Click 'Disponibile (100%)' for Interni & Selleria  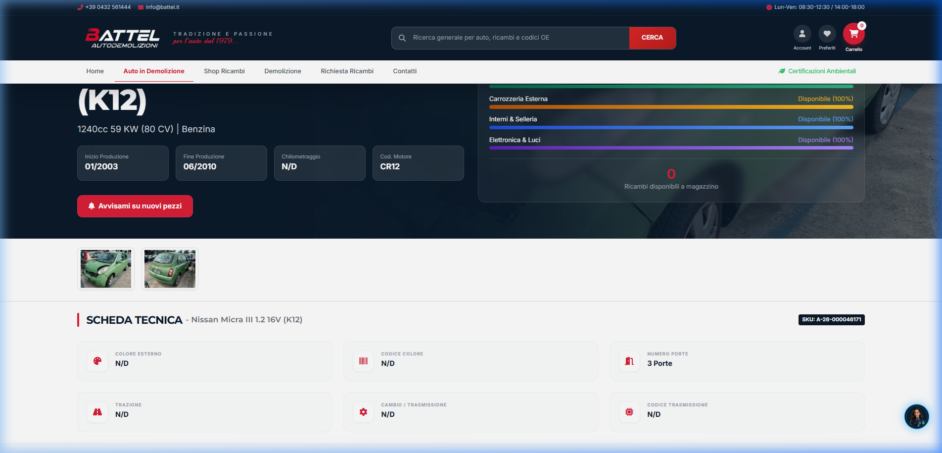(x=825, y=119)
